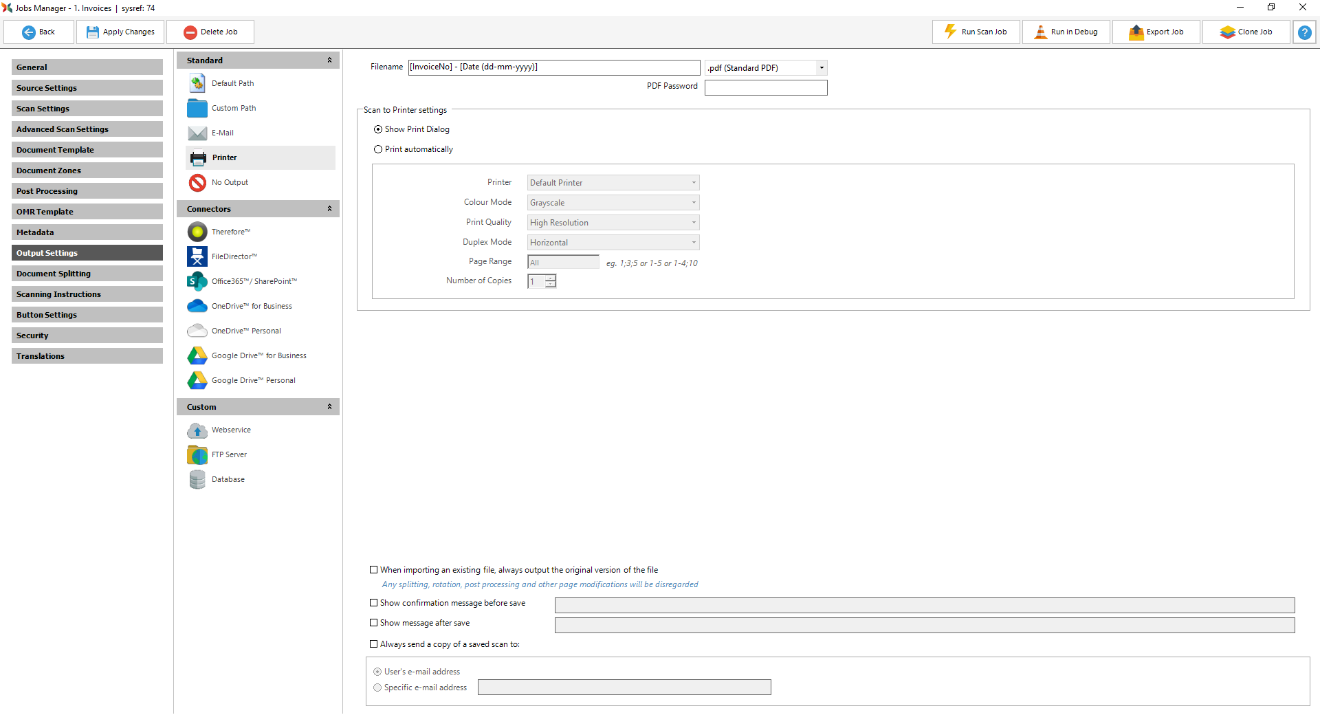Choose the FTP Server output icon

coord(197,454)
